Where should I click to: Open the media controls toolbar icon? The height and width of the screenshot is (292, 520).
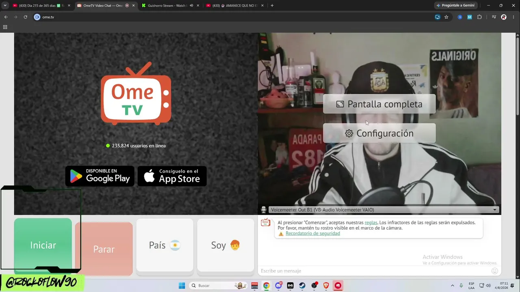click(x=494, y=17)
